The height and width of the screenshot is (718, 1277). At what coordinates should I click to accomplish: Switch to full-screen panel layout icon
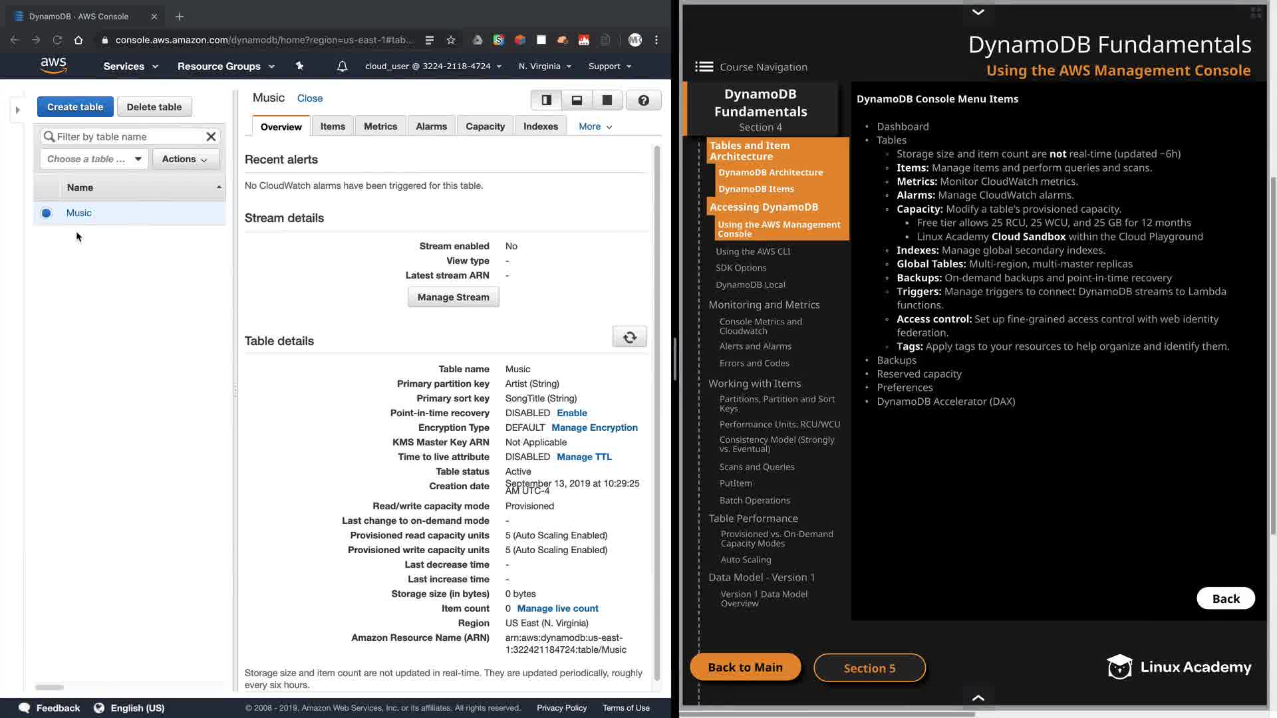click(x=607, y=100)
